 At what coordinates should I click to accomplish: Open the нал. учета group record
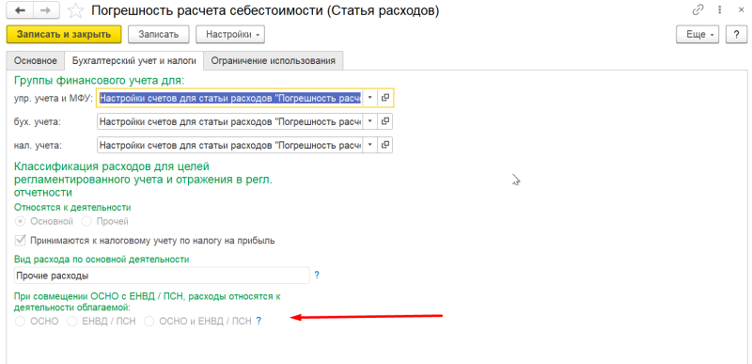pyautogui.click(x=384, y=144)
